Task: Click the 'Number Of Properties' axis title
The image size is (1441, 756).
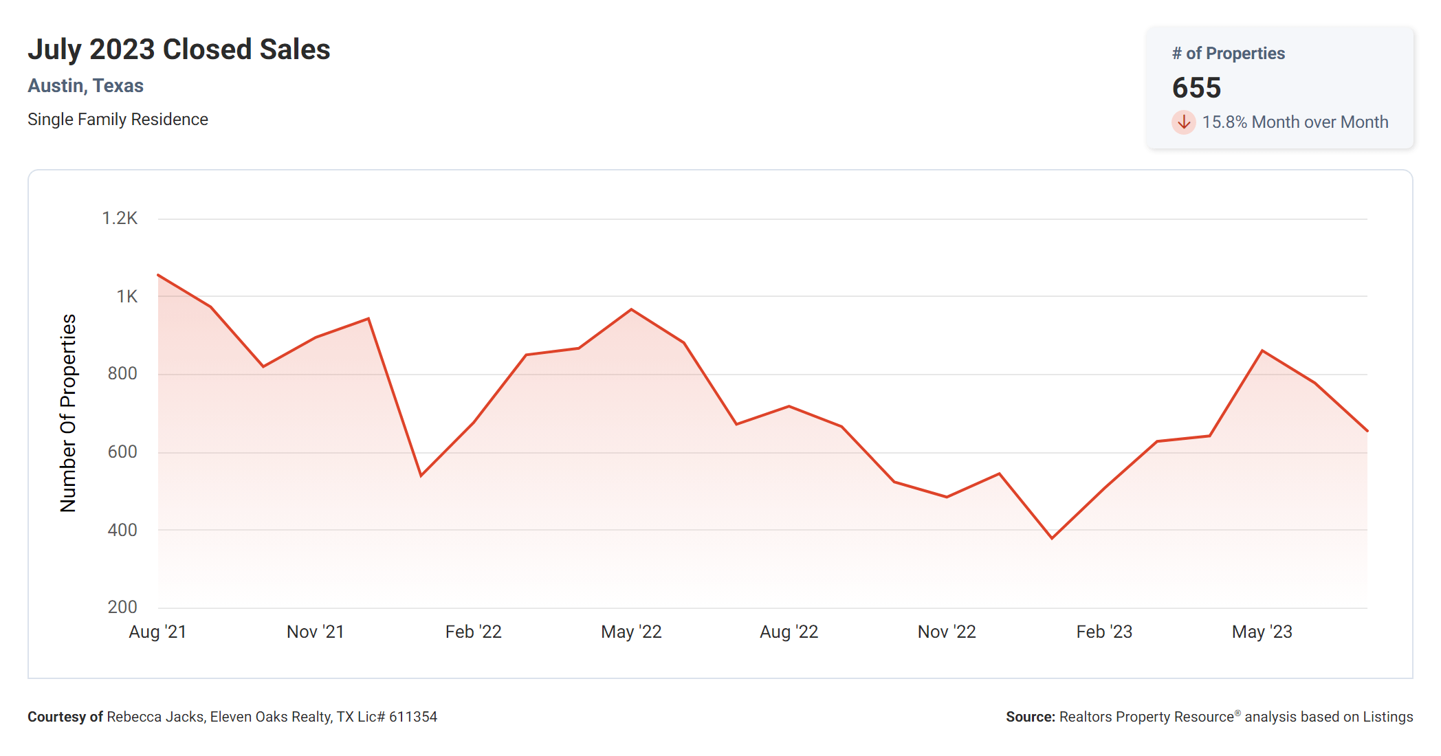Action: point(68,413)
